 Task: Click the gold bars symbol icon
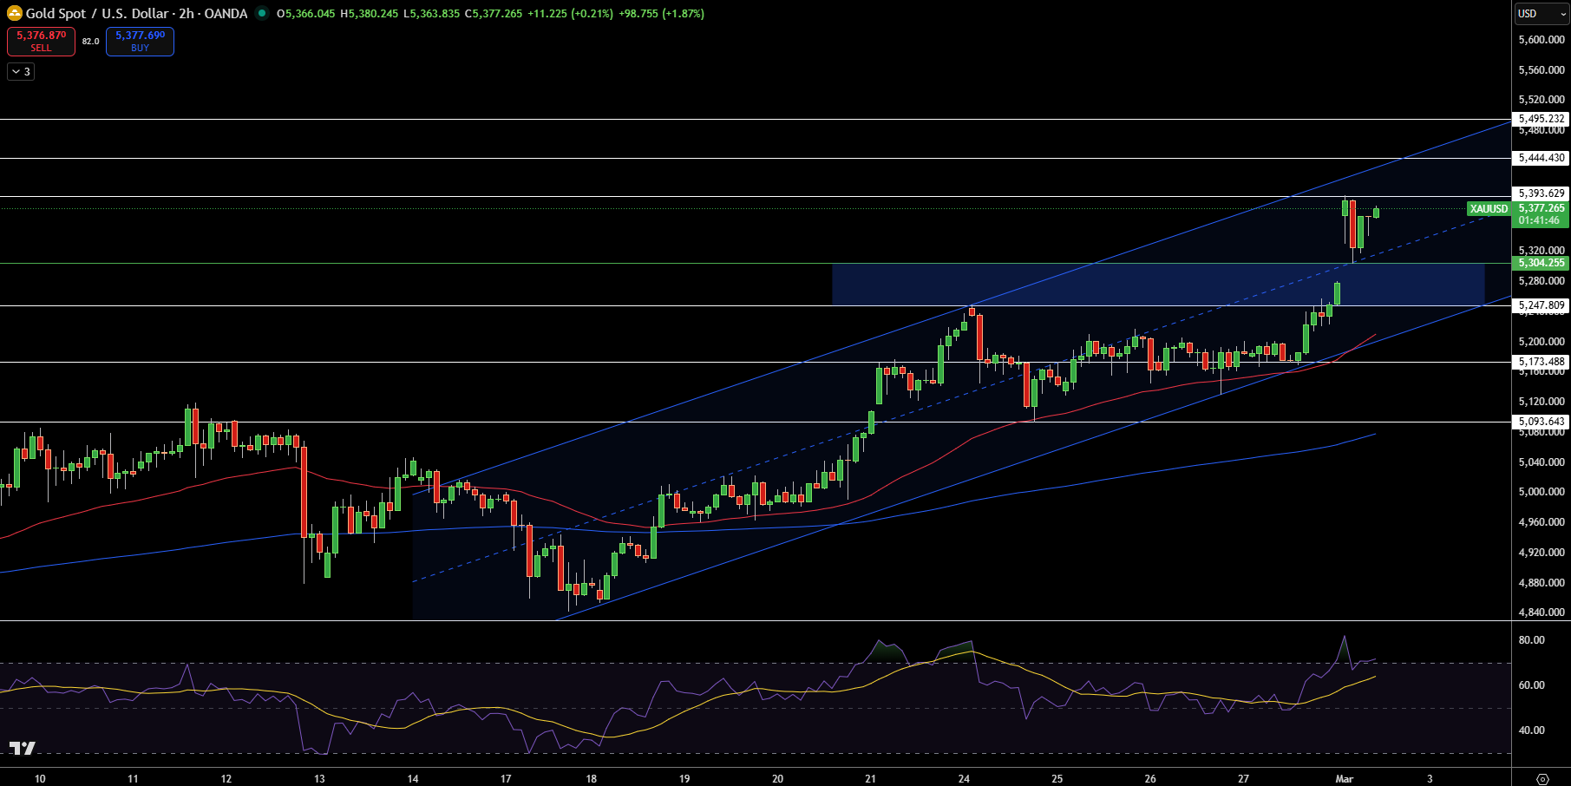tap(15, 13)
